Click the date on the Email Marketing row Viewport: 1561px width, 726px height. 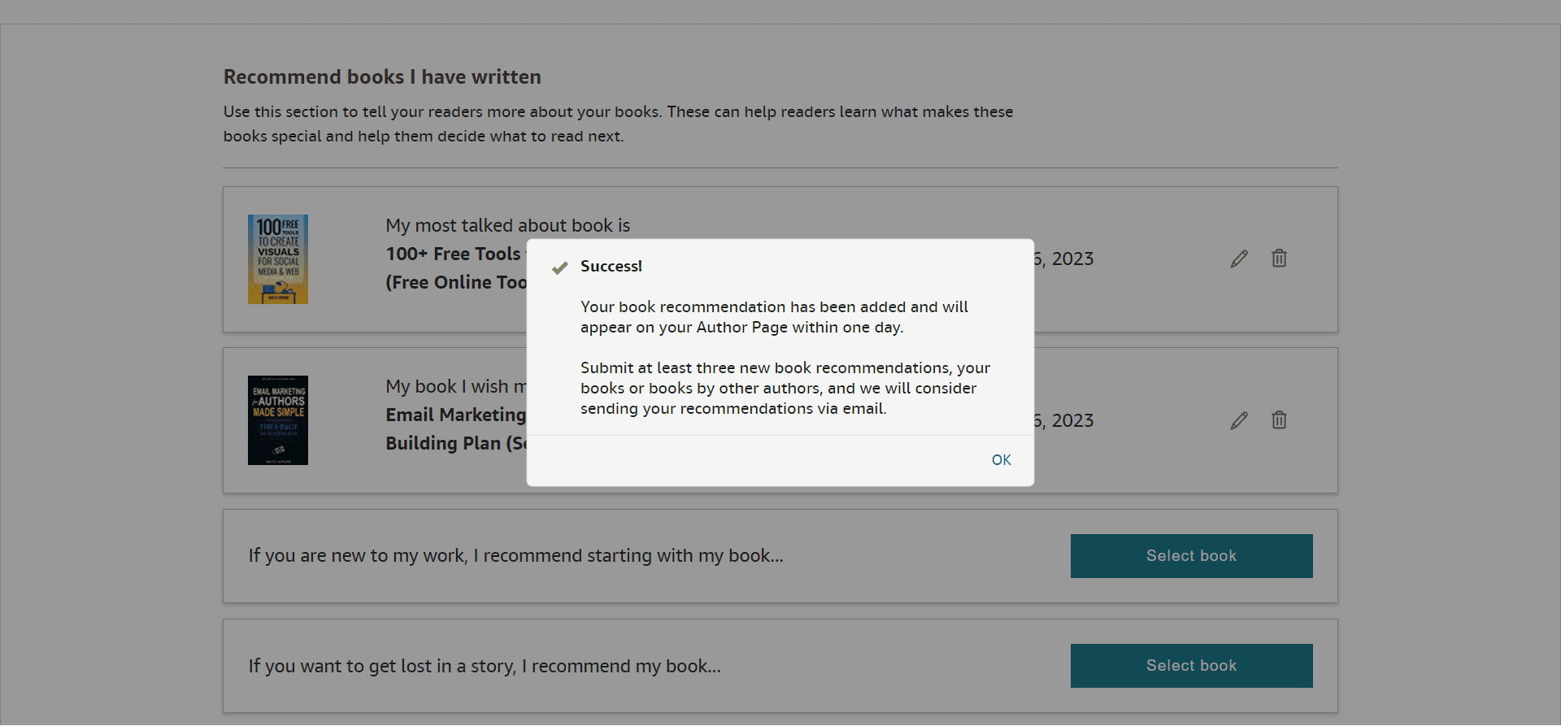pos(1065,421)
